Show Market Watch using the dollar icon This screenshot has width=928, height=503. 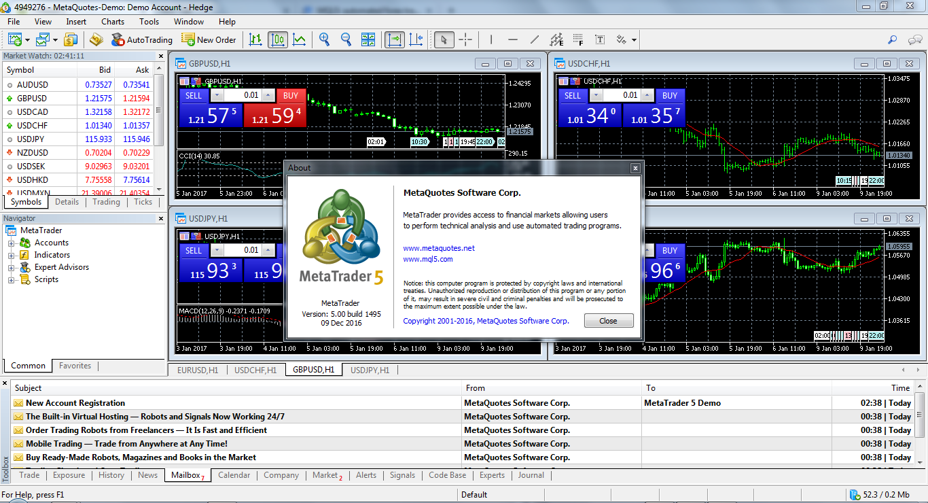(71, 40)
